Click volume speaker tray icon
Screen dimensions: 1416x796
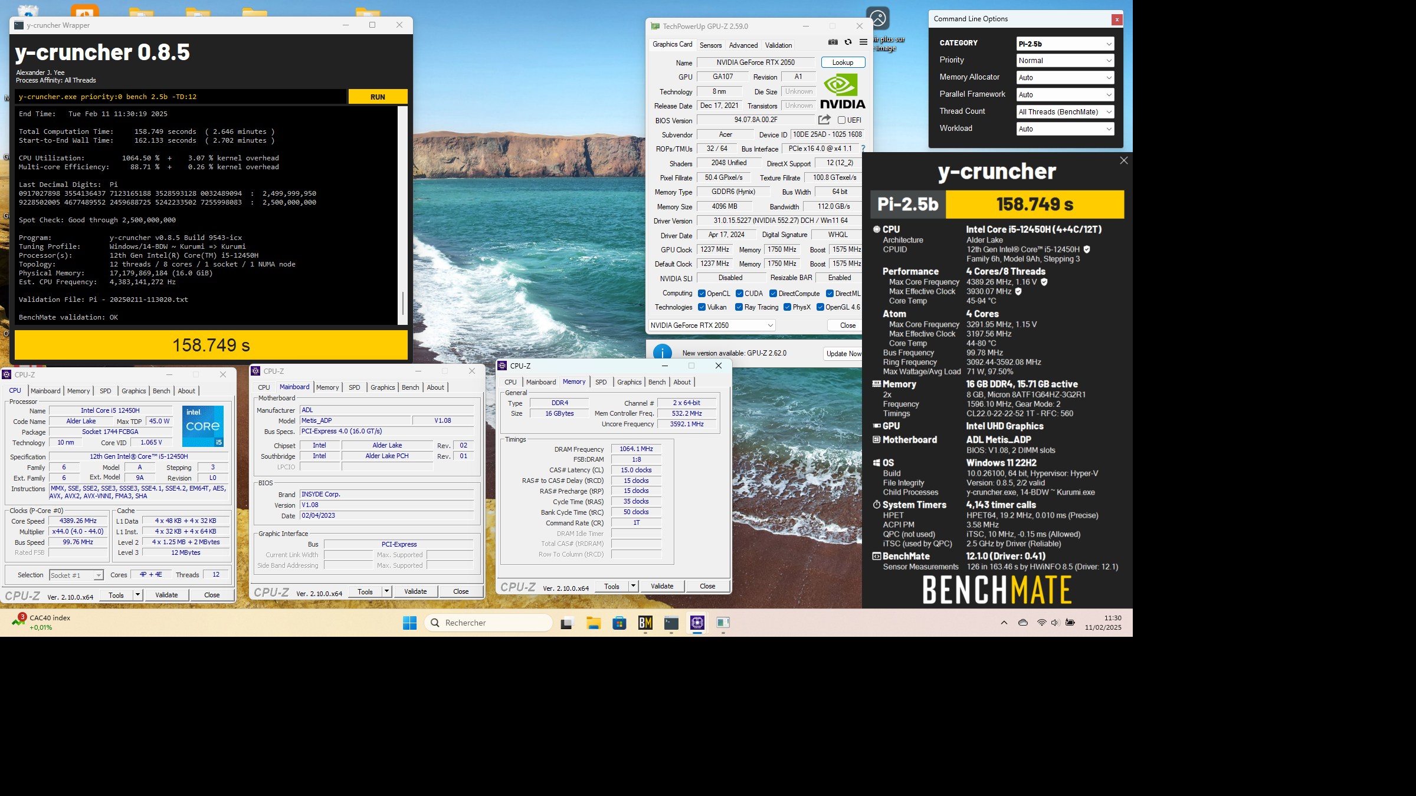tap(1055, 623)
